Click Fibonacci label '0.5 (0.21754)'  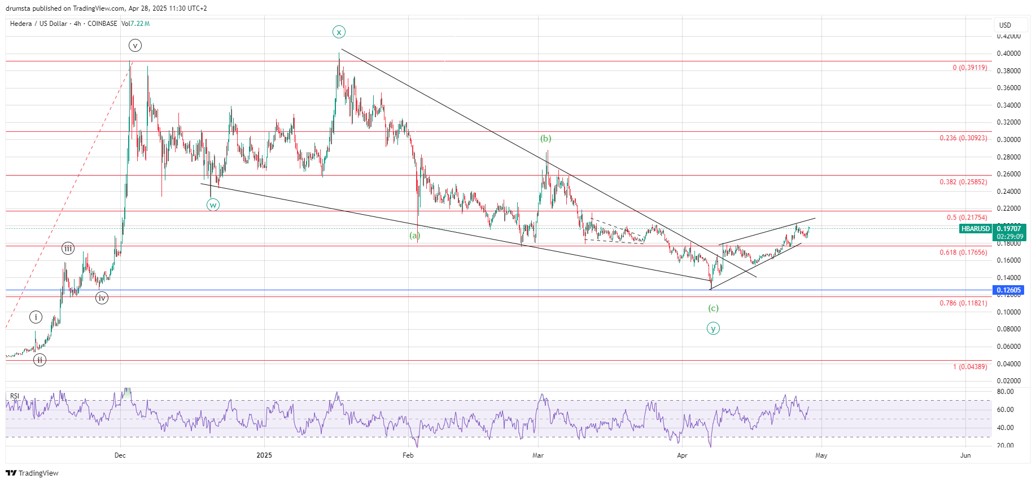point(967,218)
